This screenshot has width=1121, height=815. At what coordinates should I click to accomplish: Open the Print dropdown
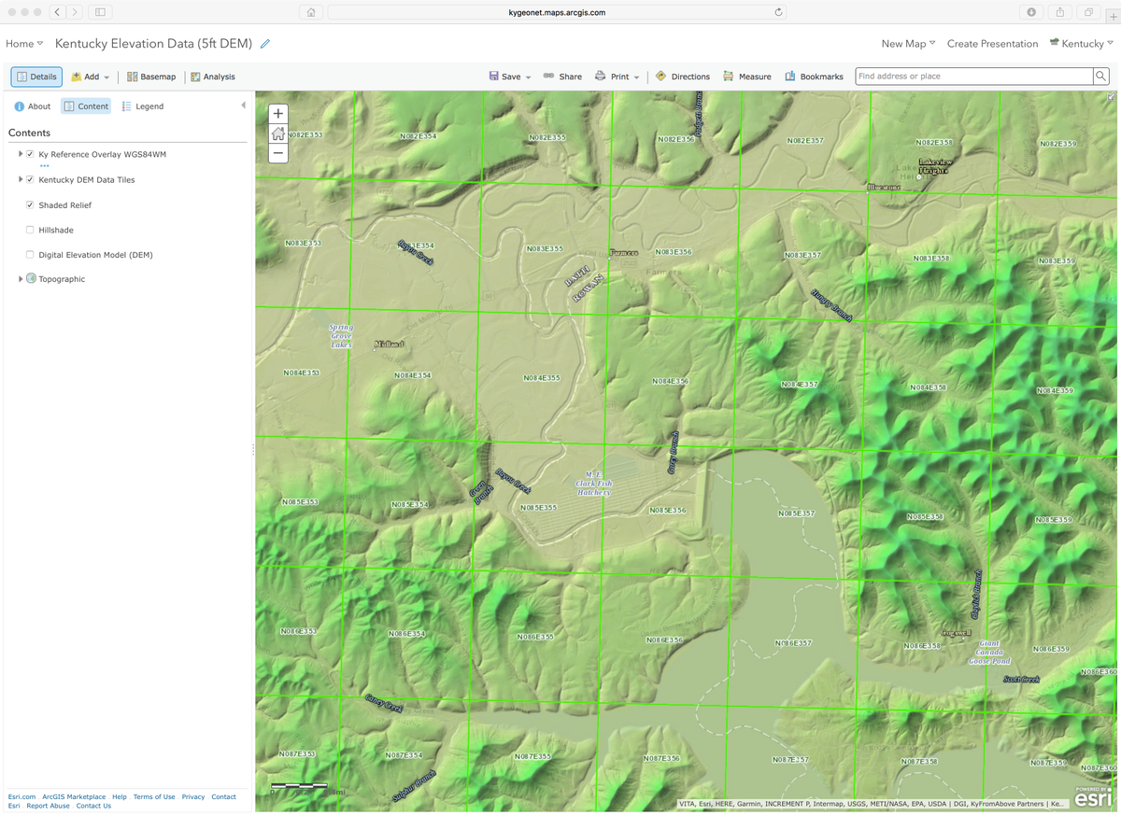point(617,77)
